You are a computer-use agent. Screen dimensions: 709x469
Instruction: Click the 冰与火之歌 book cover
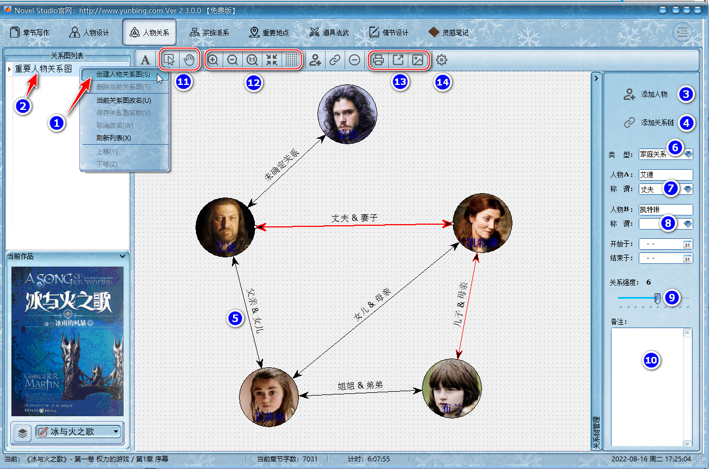pyautogui.click(x=68, y=341)
